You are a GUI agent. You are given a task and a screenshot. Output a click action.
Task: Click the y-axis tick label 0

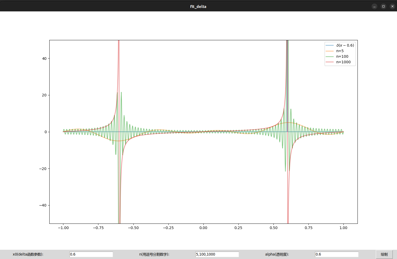coord(46,132)
